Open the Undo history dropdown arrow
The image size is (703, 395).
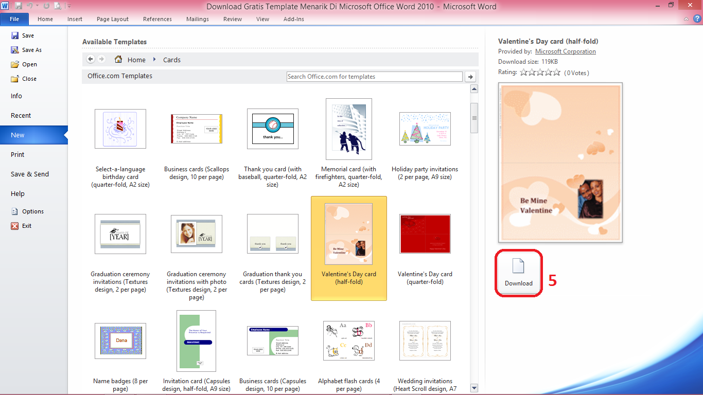tap(38, 6)
